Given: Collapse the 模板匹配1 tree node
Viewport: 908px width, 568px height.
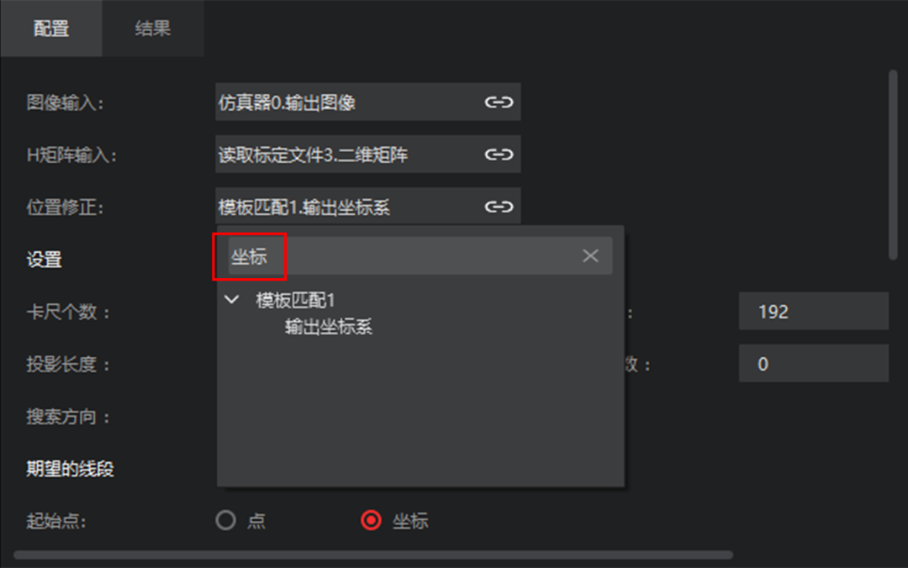Looking at the screenshot, I should [232, 299].
